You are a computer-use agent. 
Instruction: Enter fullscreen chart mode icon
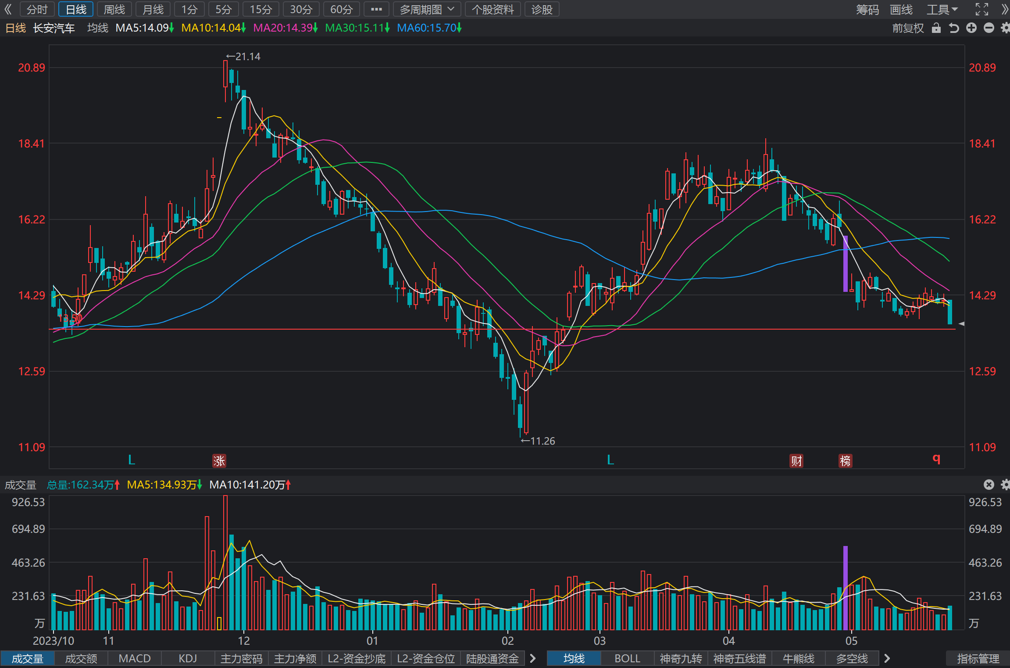tap(982, 9)
